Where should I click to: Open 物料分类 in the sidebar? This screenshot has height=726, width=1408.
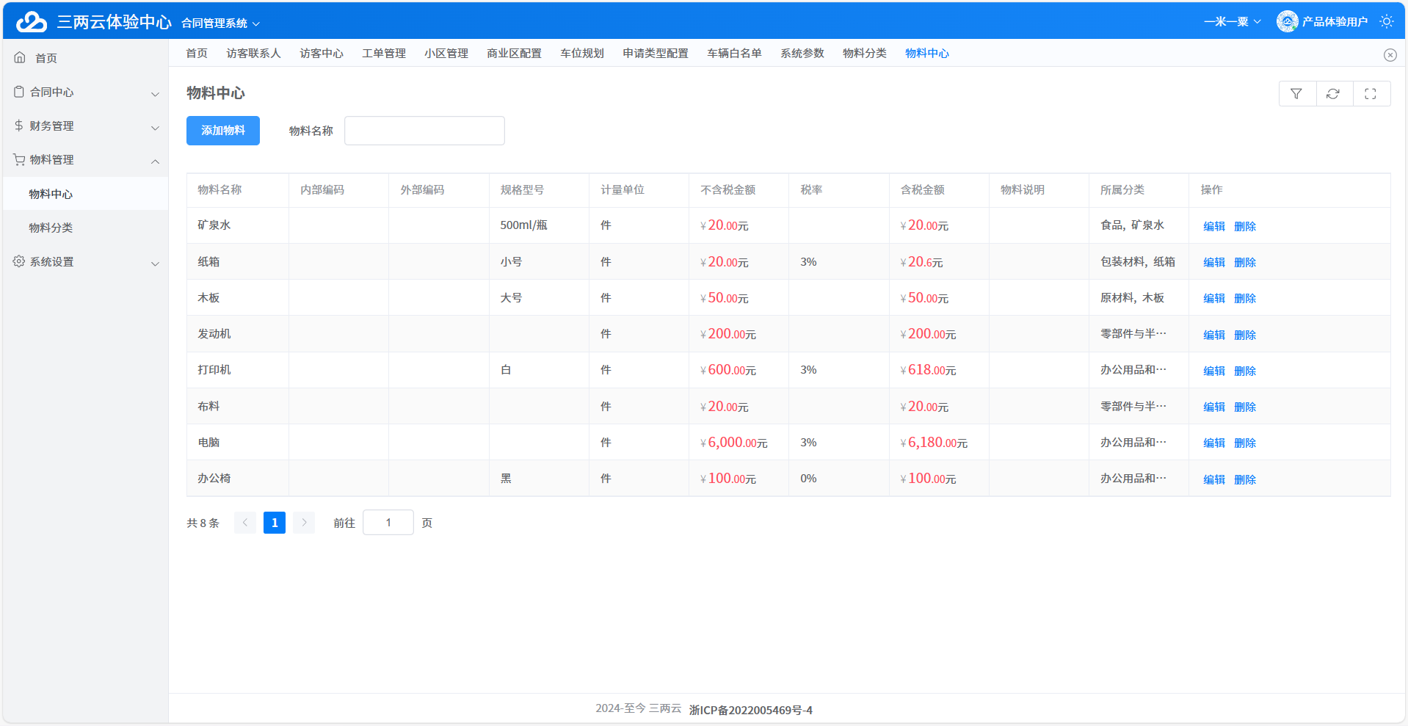pos(85,228)
